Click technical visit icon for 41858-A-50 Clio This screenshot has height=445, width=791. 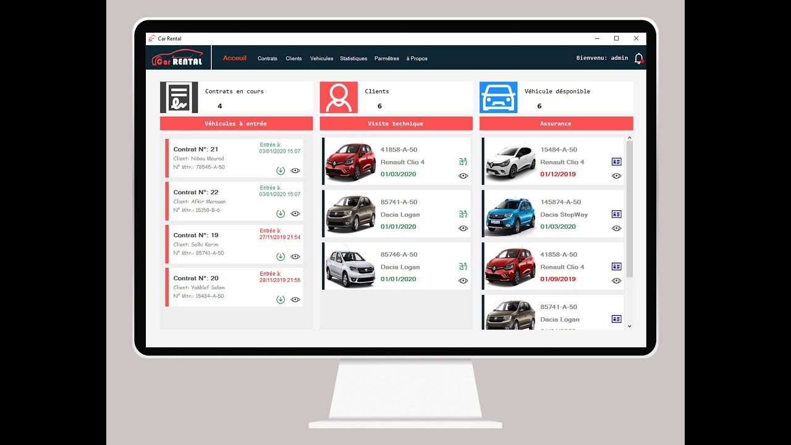coord(463,162)
